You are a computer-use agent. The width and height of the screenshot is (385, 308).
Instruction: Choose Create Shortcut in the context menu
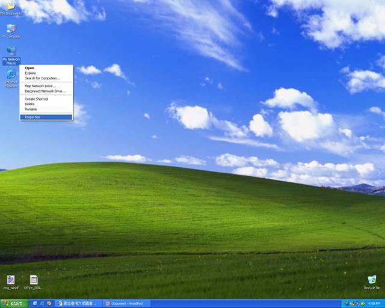coord(46,99)
